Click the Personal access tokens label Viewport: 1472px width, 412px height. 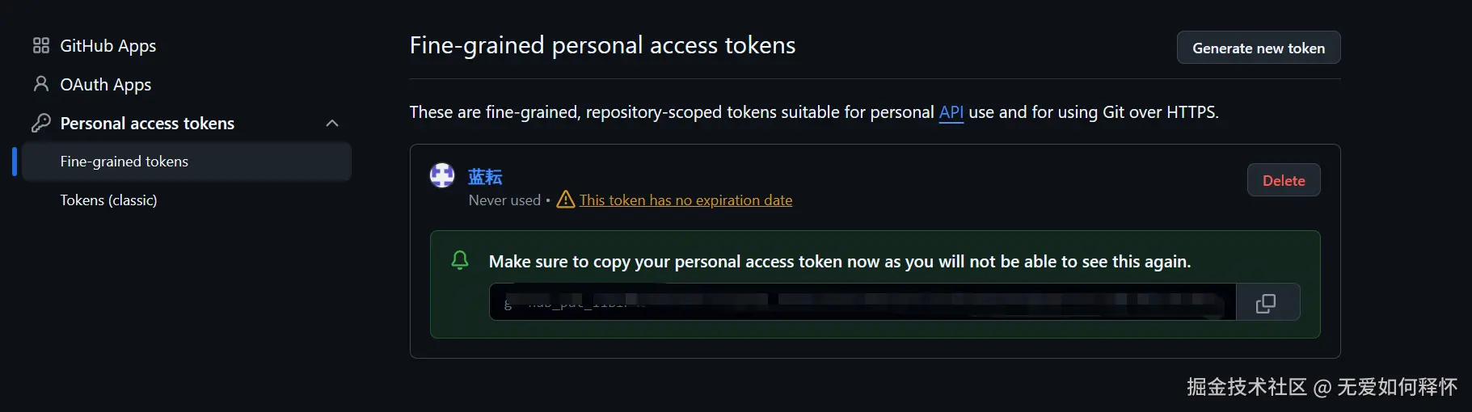147,124
